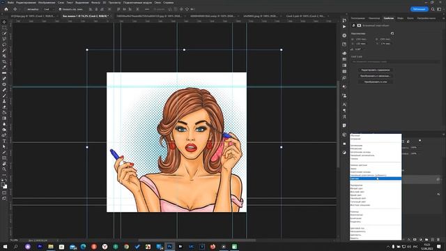Choose the Мягкий свет blend mode
This screenshot has height=251, width=446.
[376, 188]
